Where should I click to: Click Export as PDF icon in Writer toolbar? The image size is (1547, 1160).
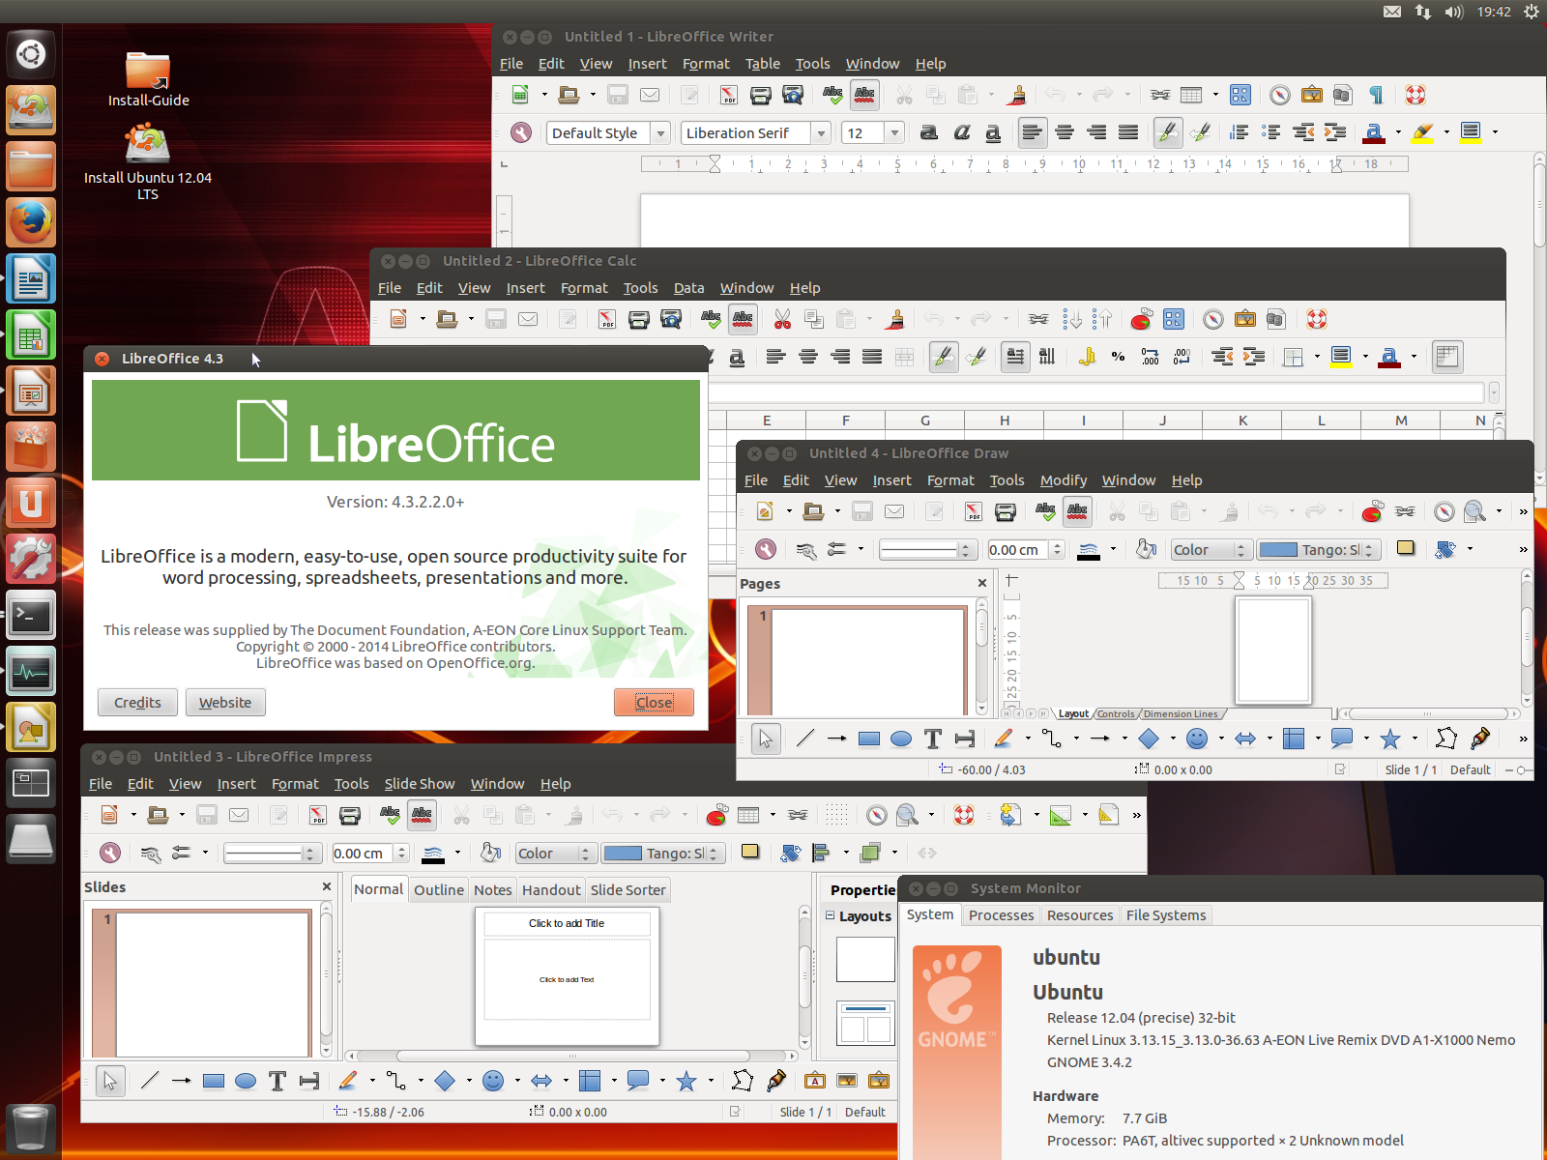(729, 95)
